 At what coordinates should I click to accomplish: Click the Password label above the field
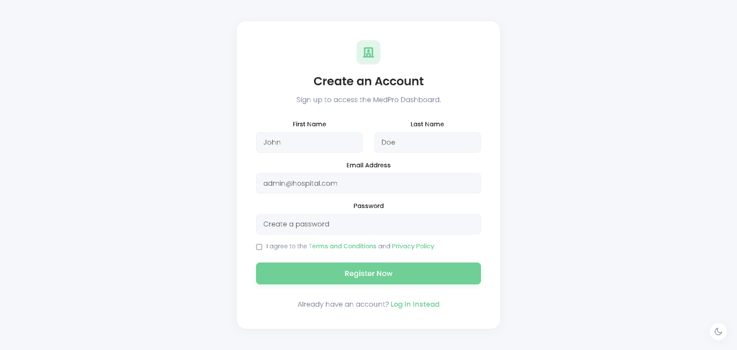[x=368, y=206]
